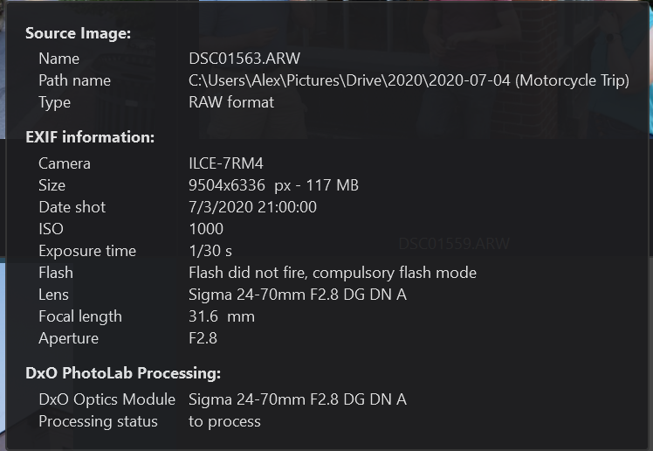
Task: Click the DxO PhotoLab Processing heading
Action: (x=123, y=373)
